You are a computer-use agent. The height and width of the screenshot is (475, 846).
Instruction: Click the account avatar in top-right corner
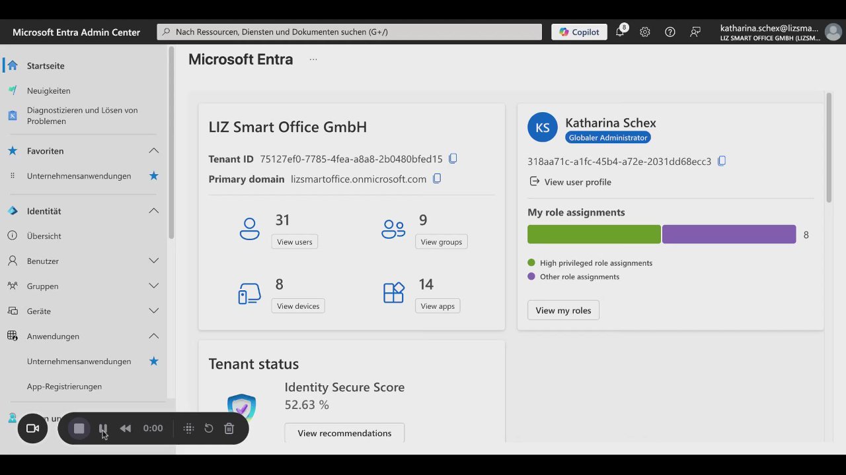coord(833,32)
